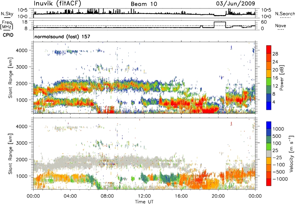Click "Slant Range [km]" on the power panel

point(10,78)
